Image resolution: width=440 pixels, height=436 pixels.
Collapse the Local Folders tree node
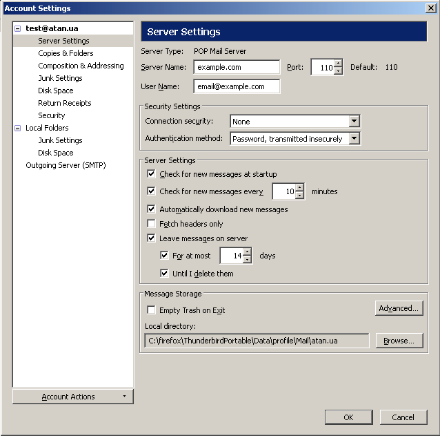pos(18,128)
